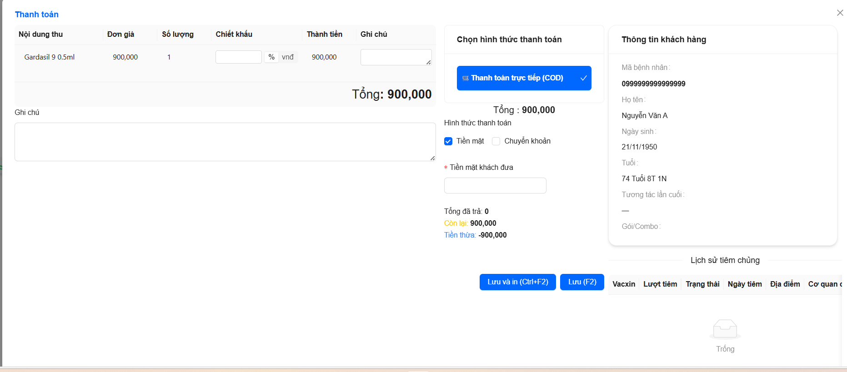
Task: Click the Vacxin column header
Action: click(623, 284)
